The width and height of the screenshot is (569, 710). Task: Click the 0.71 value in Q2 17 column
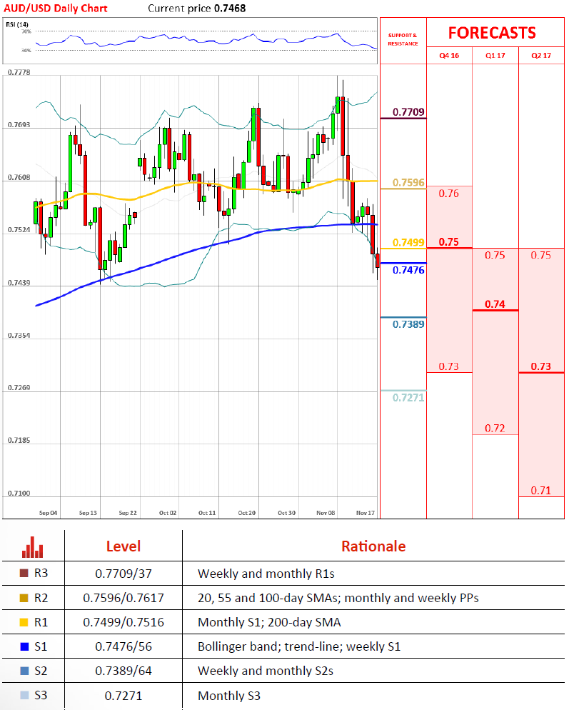541,491
